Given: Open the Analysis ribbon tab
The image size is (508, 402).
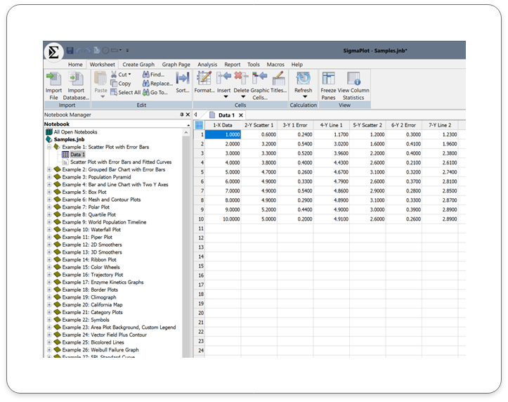Looking at the screenshot, I should [x=207, y=65].
